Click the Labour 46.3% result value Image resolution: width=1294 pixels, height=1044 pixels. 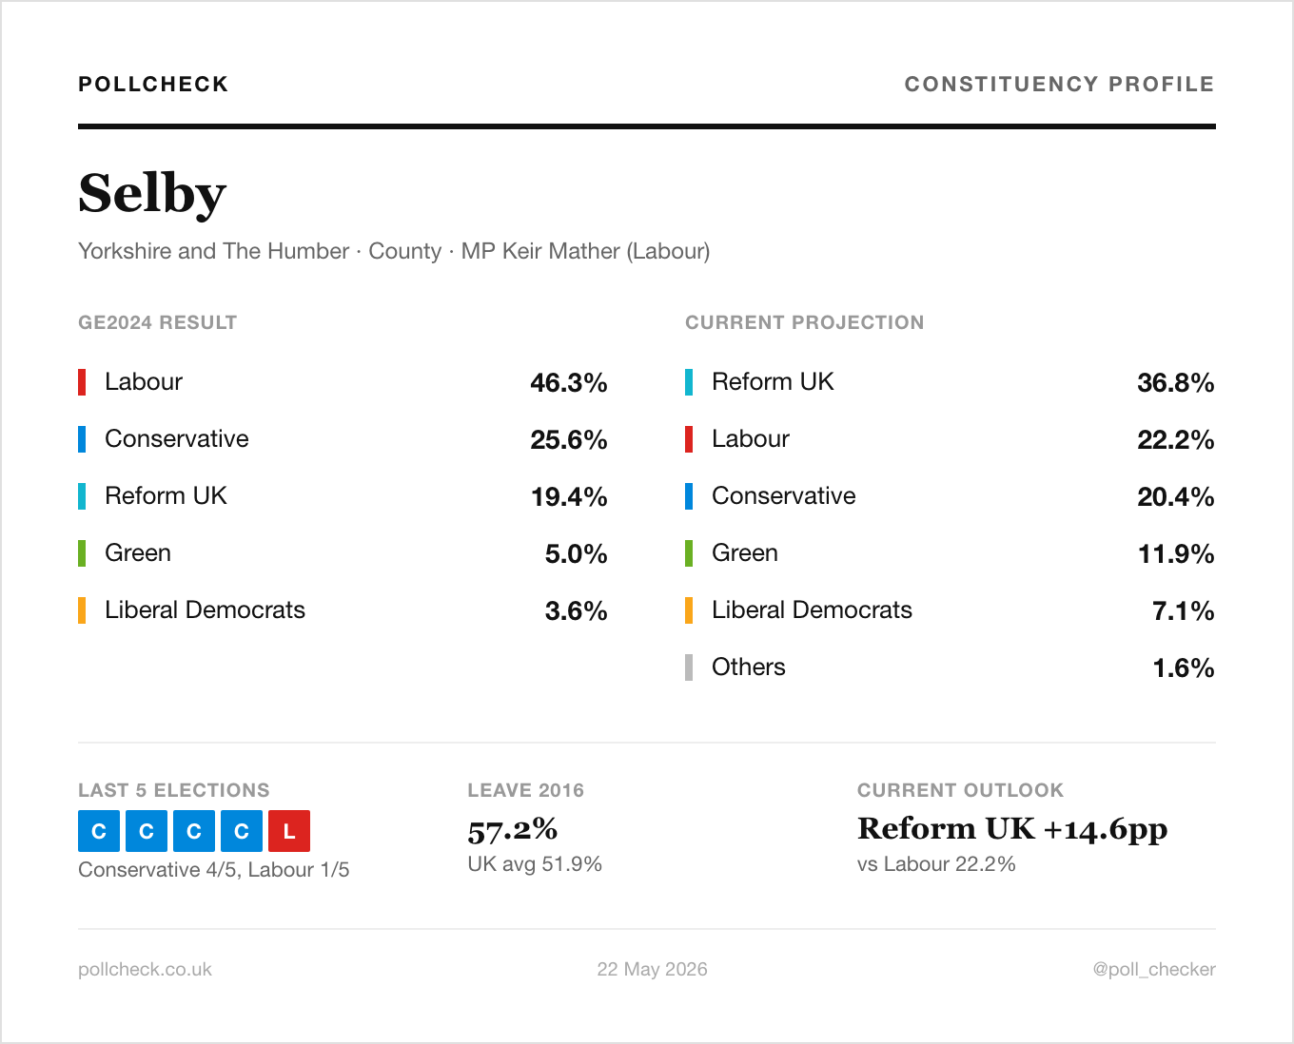(569, 382)
